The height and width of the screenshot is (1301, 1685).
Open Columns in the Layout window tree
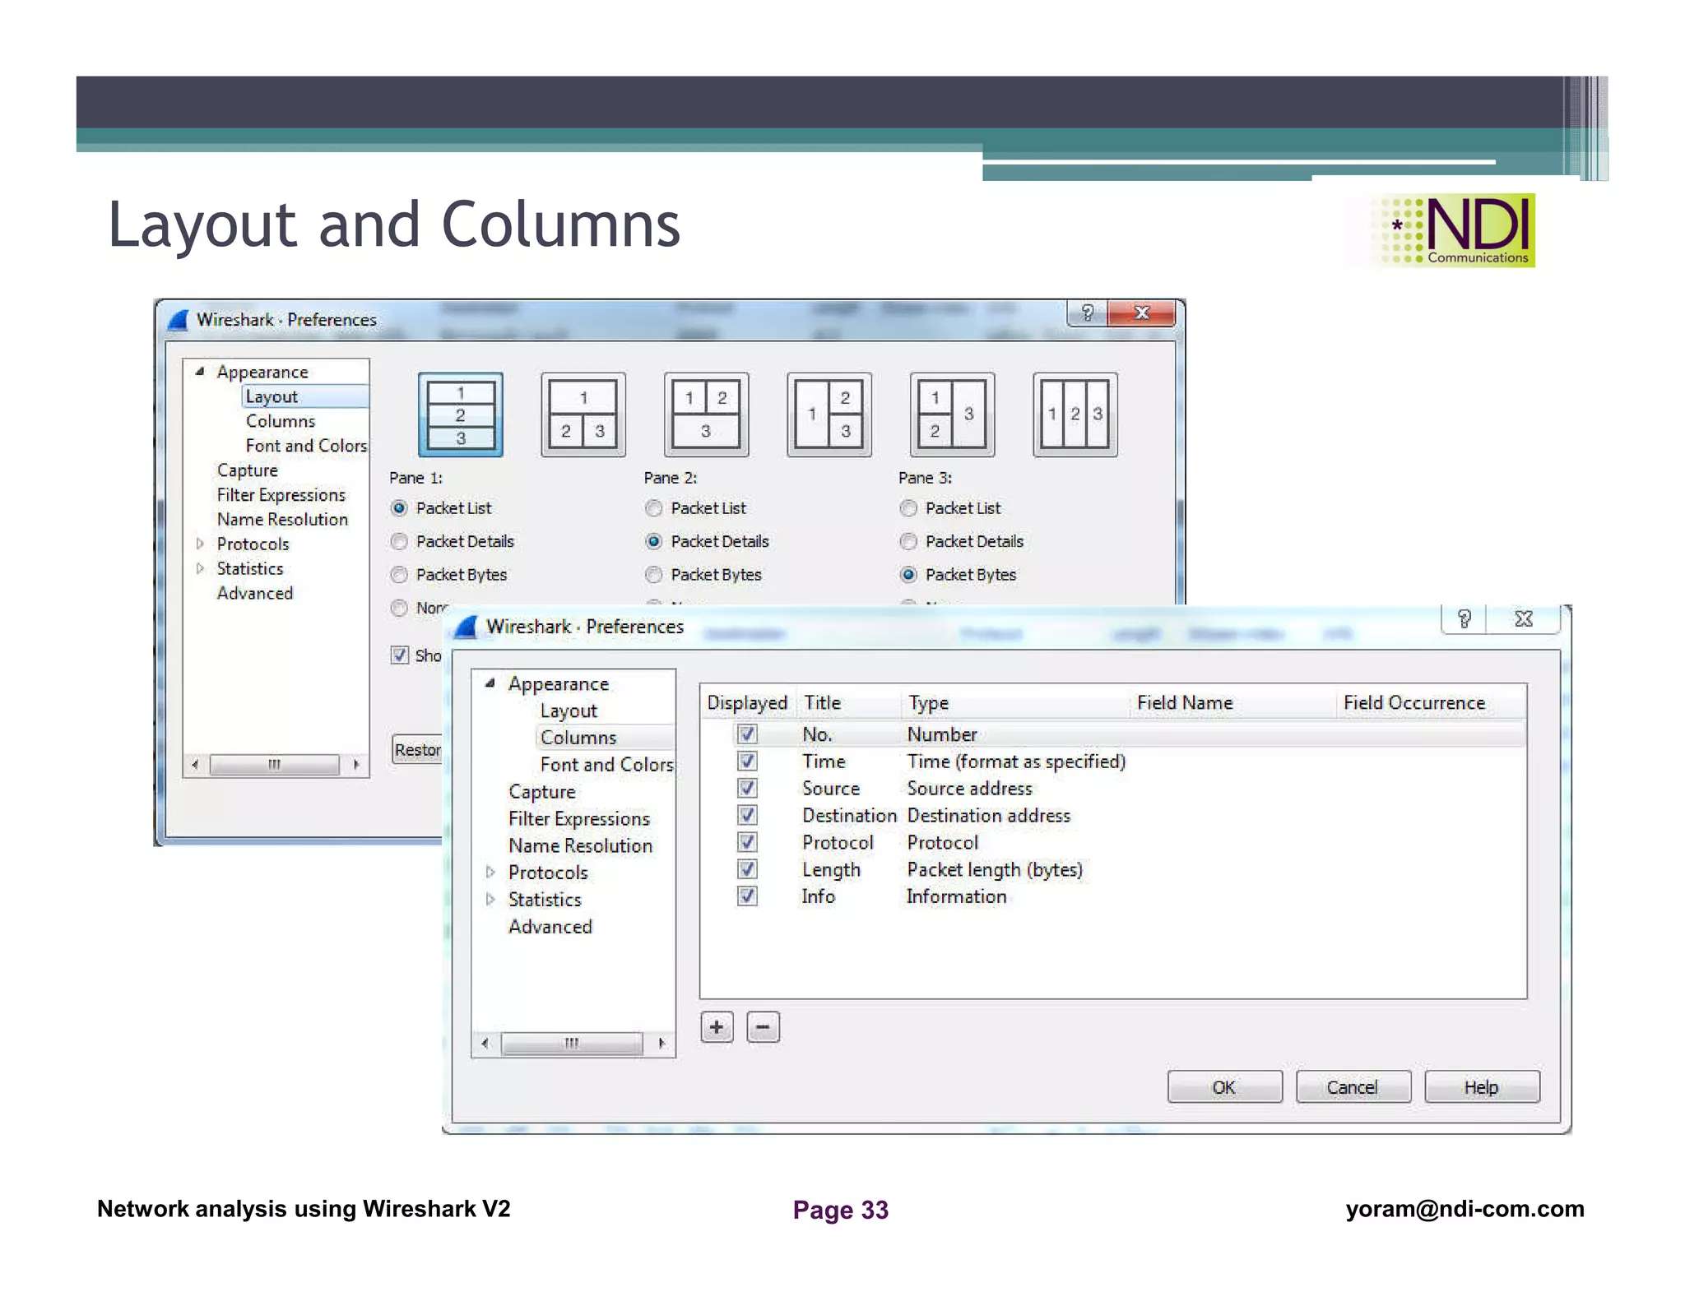[x=280, y=421]
